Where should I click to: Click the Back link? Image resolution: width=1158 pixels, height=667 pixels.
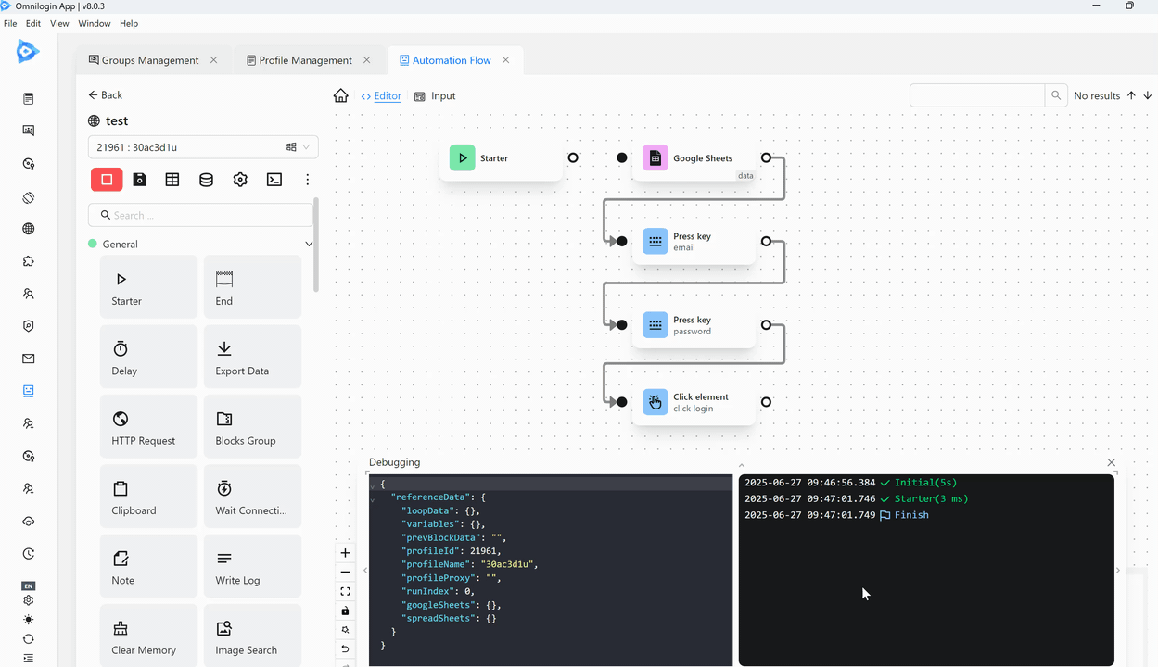click(x=105, y=95)
